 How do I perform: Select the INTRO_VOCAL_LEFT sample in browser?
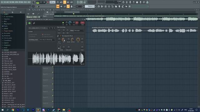pyautogui.click(x=10, y=65)
